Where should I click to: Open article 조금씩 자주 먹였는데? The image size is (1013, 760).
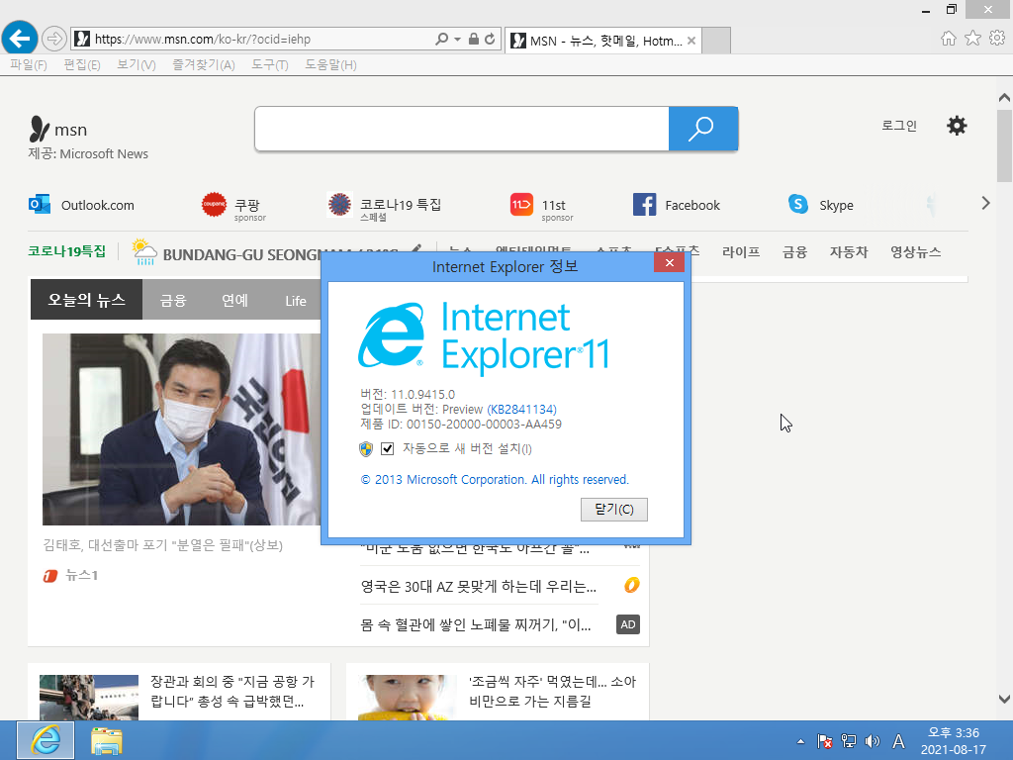(552, 691)
